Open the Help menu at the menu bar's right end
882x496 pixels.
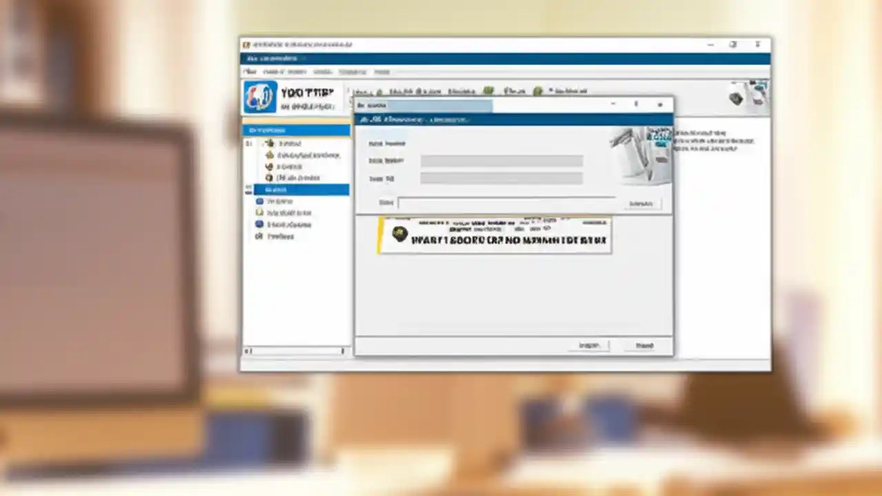pos(381,72)
